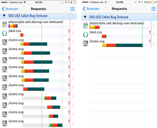Tap warning exclamation on /test.css, 23:08 screen

(150, 32)
